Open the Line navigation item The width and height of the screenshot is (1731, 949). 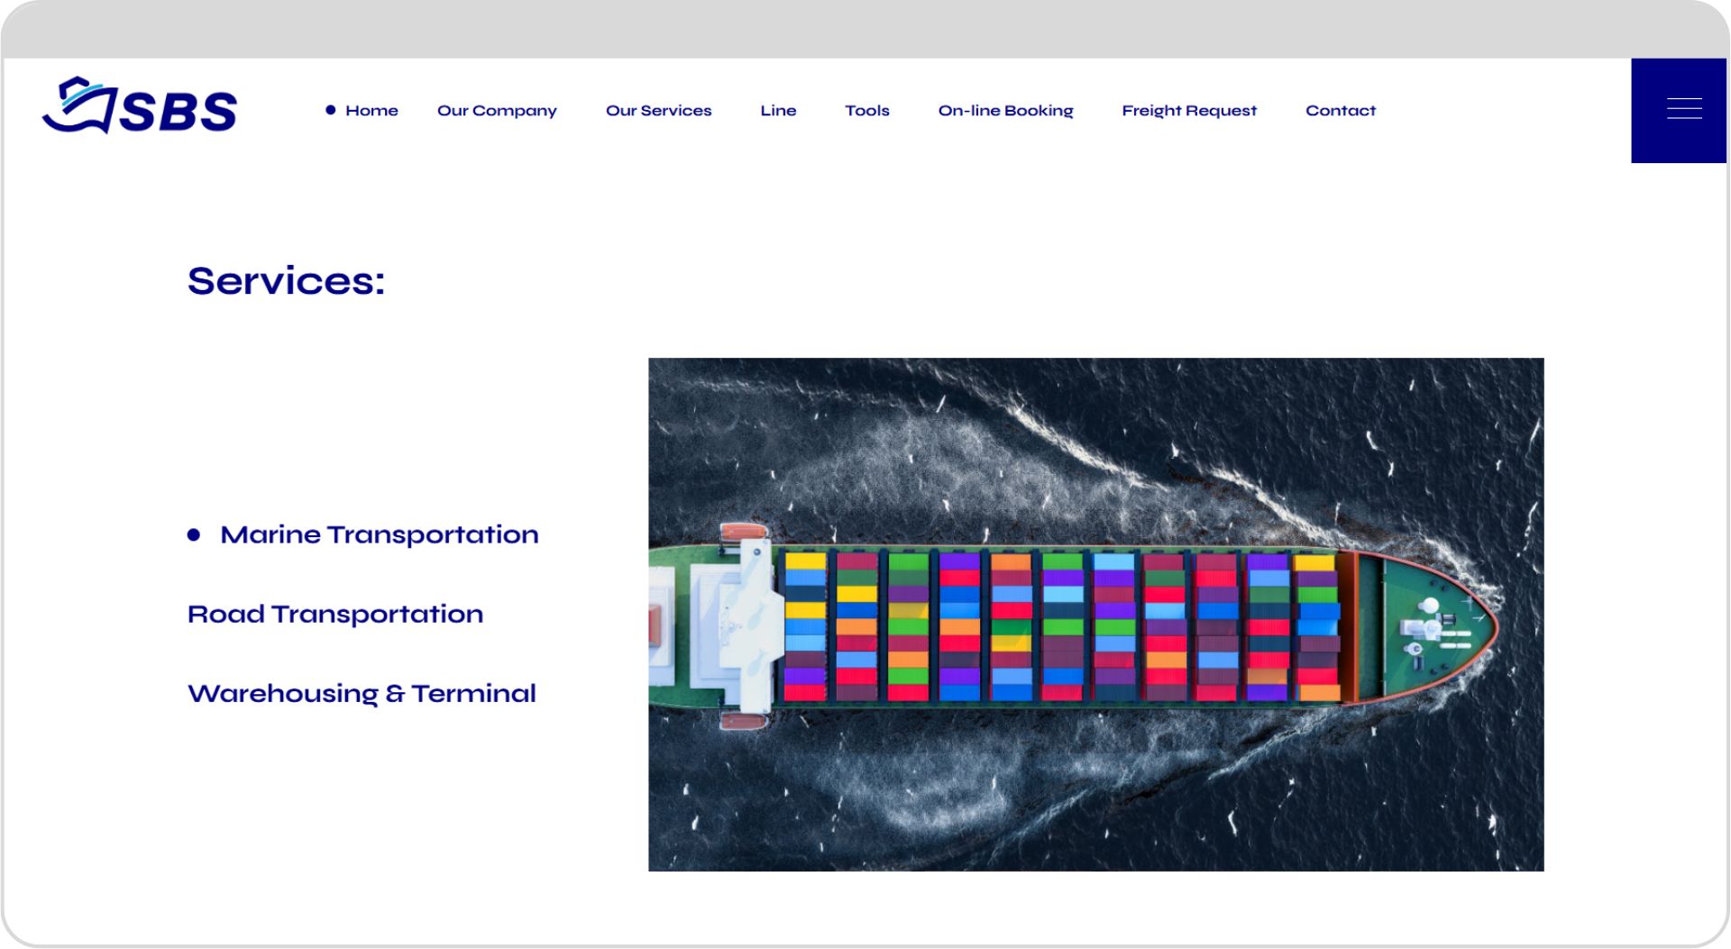778,110
